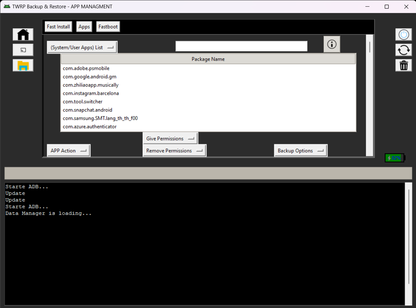This screenshot has height=308, width=416.
Task: Click the Home icon
Action: coord(23,34)
